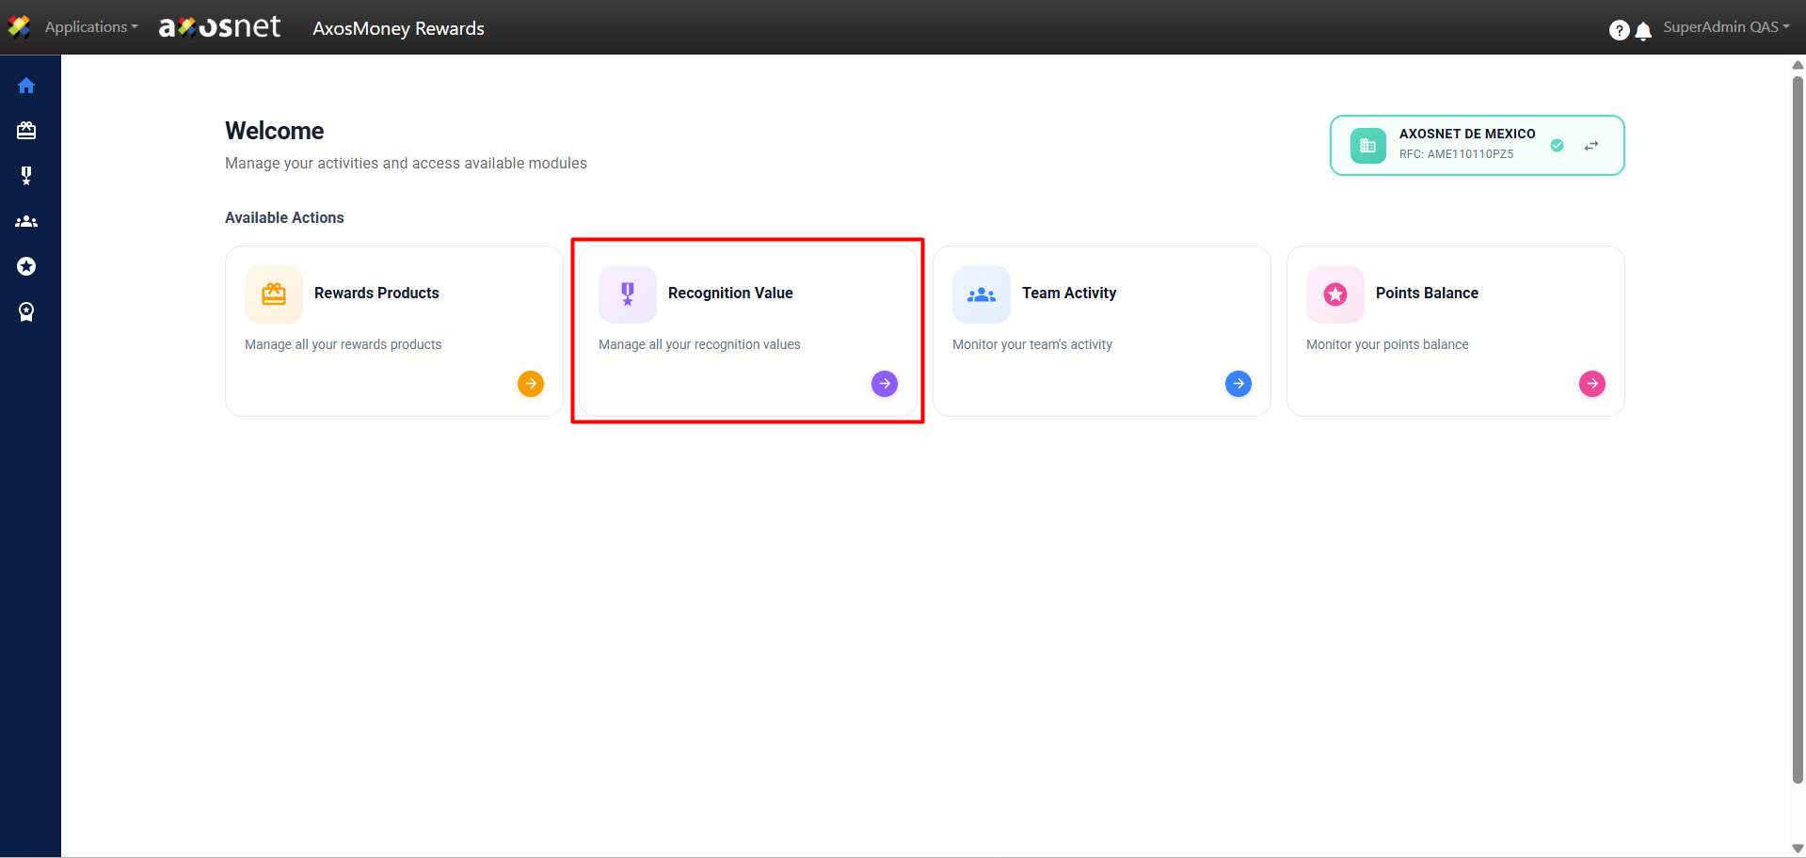The height and width of the screenshot is (858, 1806).
Task: Click the purple arrow on Recognition Value
Action: (x=885, y=384)
